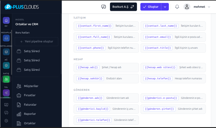216x128 pixels.
Task: Insert the {{hesap.telefon}} variable
Action: [158, 78]
